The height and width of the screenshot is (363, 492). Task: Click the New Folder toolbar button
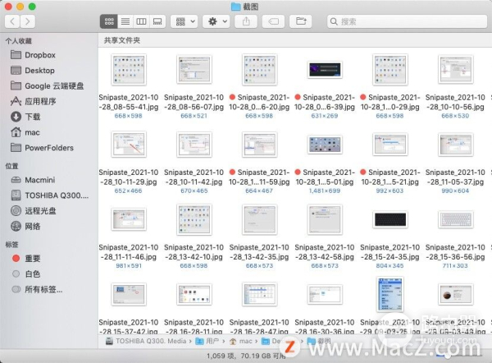(301, 21)
